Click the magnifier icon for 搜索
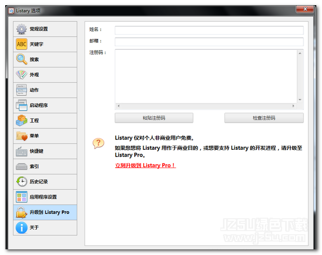 click(x=22, y=59)
